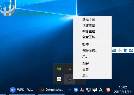Select 退出 to exit the app
The height and width of the screenshot is (95, 134).
pyautogui.click(x=92, y=76)
